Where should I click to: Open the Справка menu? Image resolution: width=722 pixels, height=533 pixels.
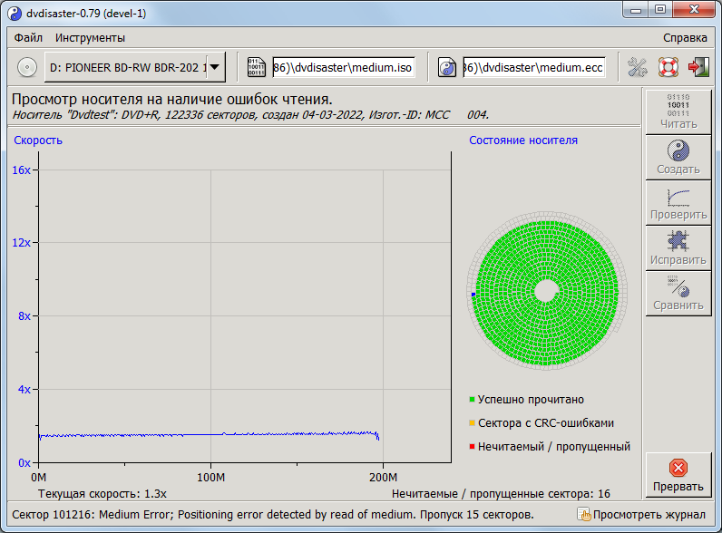point(685,38)
